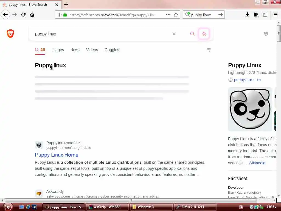The width and height of the screenshot is (281, 211).
Task: Switch to win3.zip - WinRAR taskbar window
Action: (x=107, y=207)
